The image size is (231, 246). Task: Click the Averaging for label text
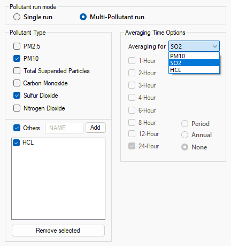click(x=147, y=46)
